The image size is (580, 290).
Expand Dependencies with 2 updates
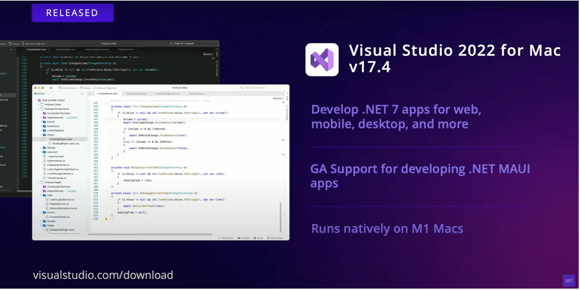(41, 118)
